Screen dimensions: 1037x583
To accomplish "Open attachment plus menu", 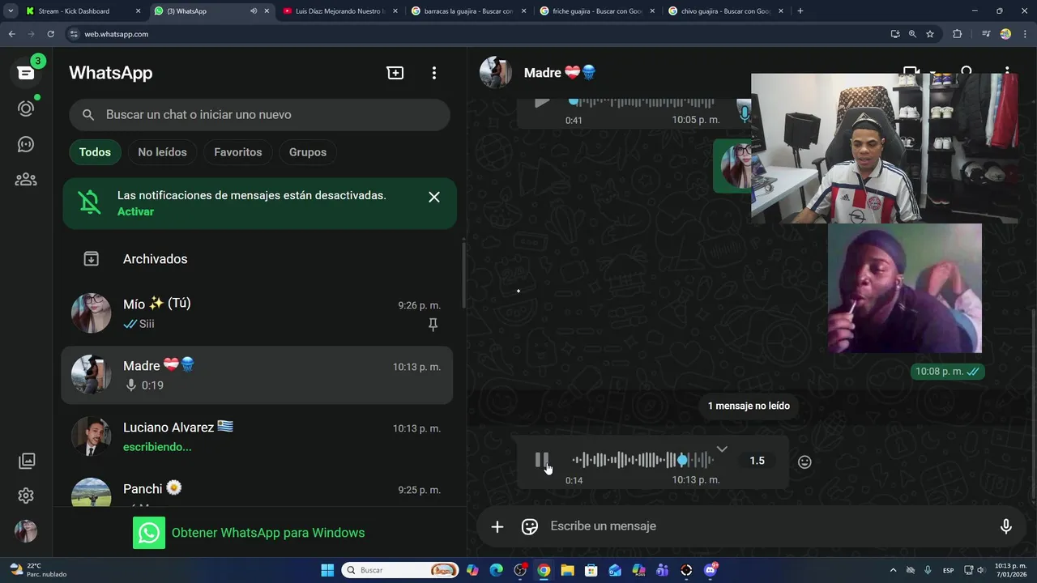I will (x=497, y=526).
